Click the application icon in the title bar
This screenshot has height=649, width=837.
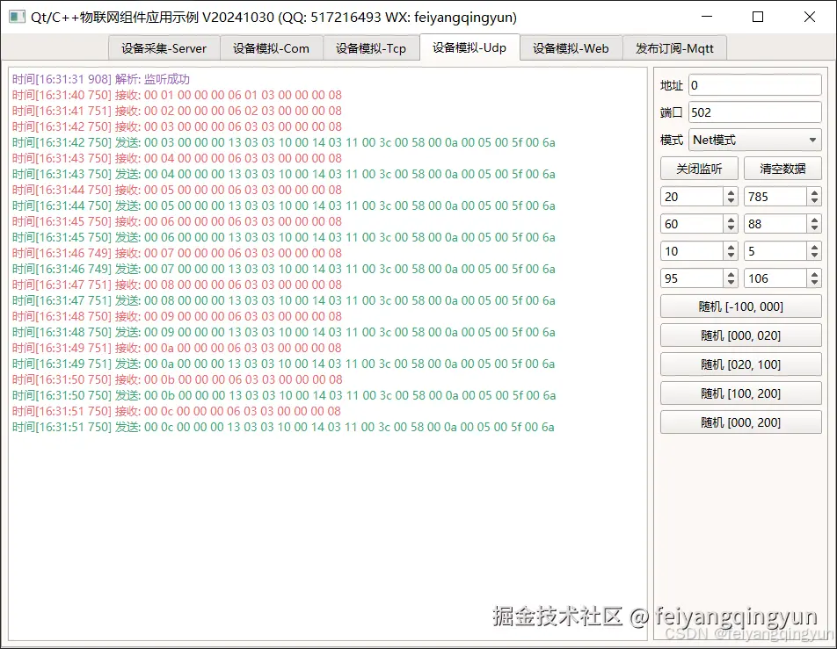[x=17, y=17]
